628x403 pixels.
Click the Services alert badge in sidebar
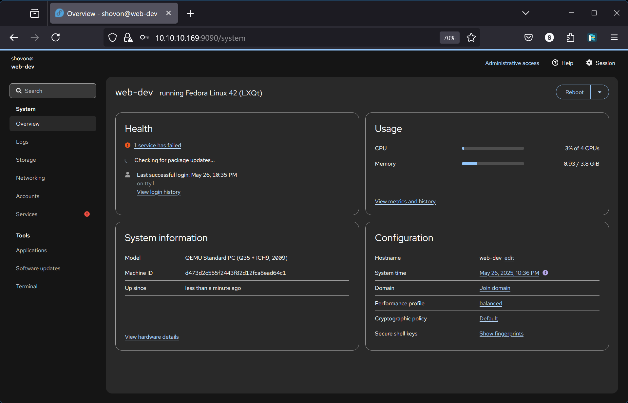pyautogui.click(x=87, y=214)
